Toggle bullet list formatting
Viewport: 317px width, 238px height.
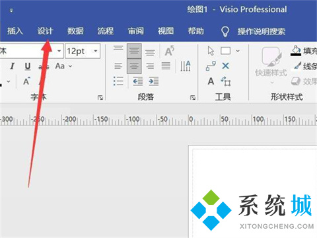(118, 81)
